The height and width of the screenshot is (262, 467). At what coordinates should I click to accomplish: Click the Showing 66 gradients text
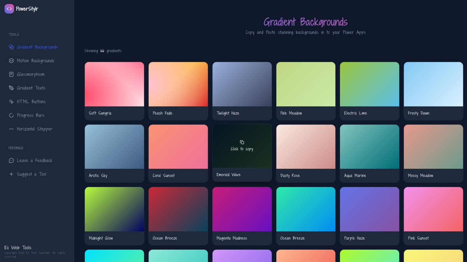pyautogui.click(x=103, y=51)
